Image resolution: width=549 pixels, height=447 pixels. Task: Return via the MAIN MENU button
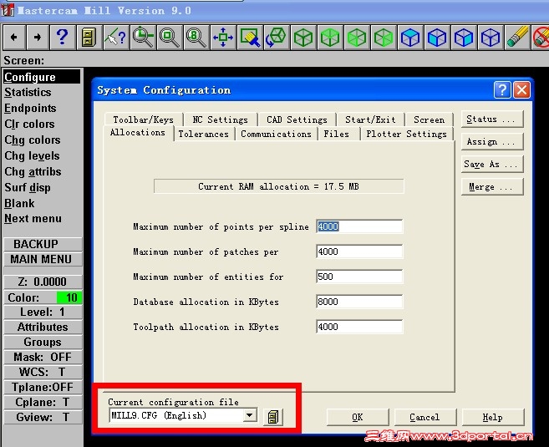[x=43, y=259]
